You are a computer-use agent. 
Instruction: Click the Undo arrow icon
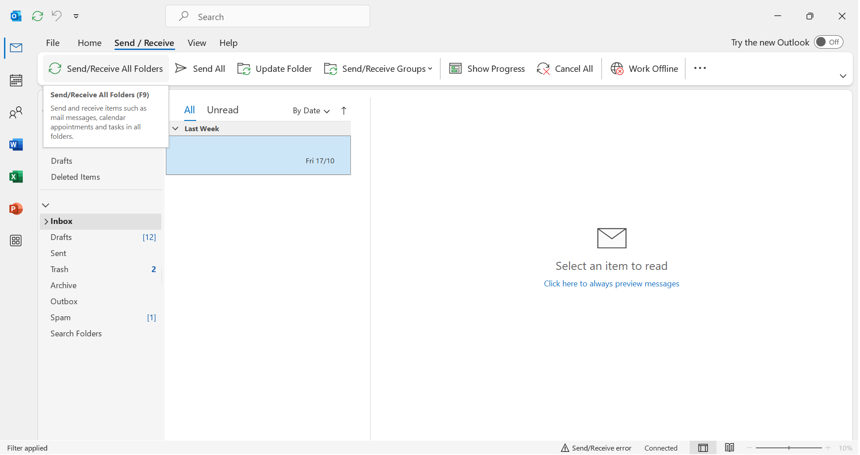(56, 16)
